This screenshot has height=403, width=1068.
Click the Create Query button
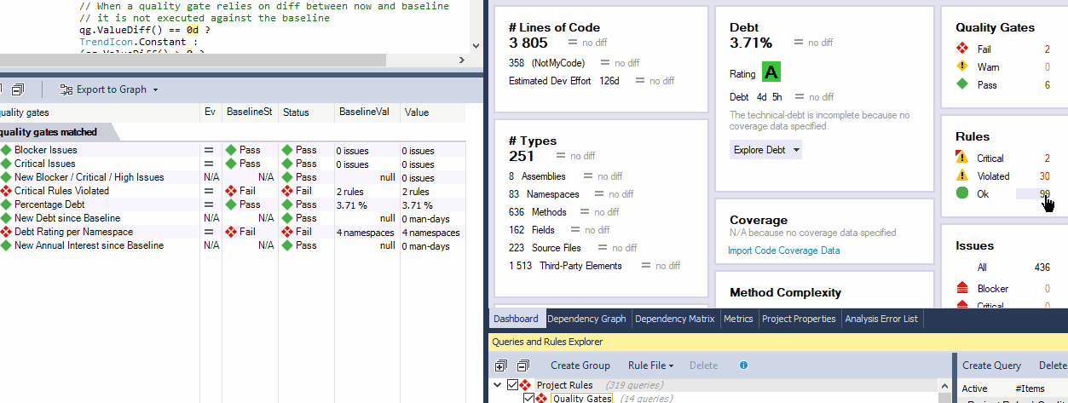(991, 366)
